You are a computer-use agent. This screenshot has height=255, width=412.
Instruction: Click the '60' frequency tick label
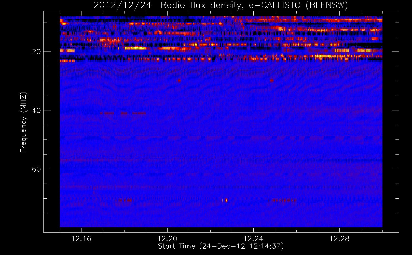[x=36, y=169]
